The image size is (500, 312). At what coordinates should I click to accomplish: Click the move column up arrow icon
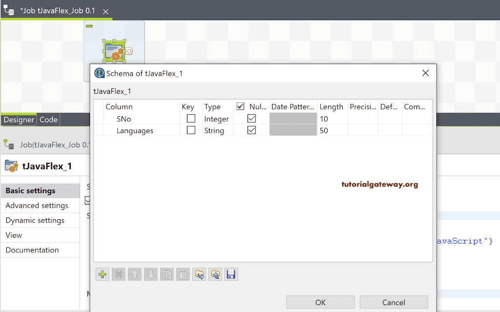tap(134, 274)
